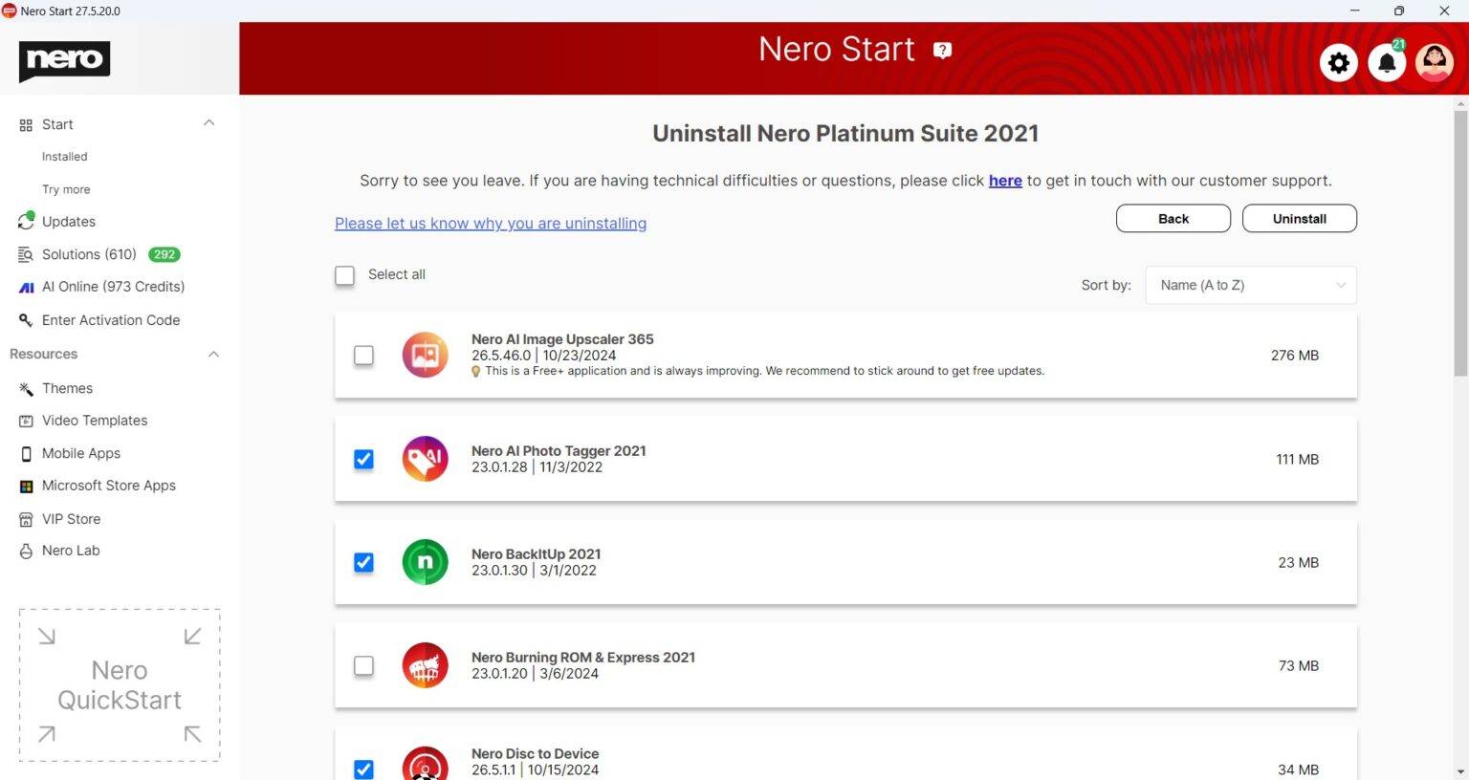This screenshot has width=1469, height=780.
Task: Open the Sort by Name dropdown
Action: [x=1250, y=285]
